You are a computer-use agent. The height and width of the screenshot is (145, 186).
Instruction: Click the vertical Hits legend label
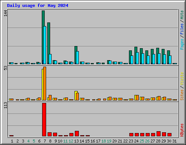coord(182,15)
